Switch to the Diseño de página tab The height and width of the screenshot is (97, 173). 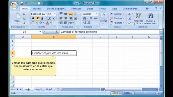coord(56,9)
